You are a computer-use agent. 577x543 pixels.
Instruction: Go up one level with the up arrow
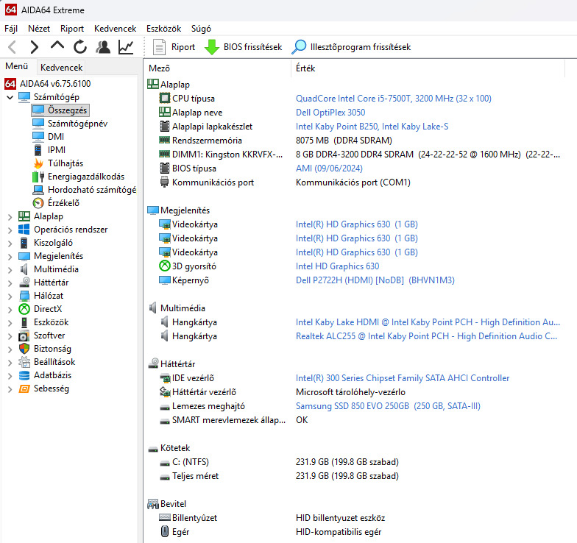tap(57, 46)
